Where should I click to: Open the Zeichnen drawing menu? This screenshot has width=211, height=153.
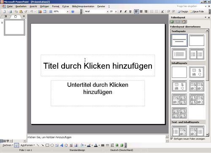tap(8, 145)
